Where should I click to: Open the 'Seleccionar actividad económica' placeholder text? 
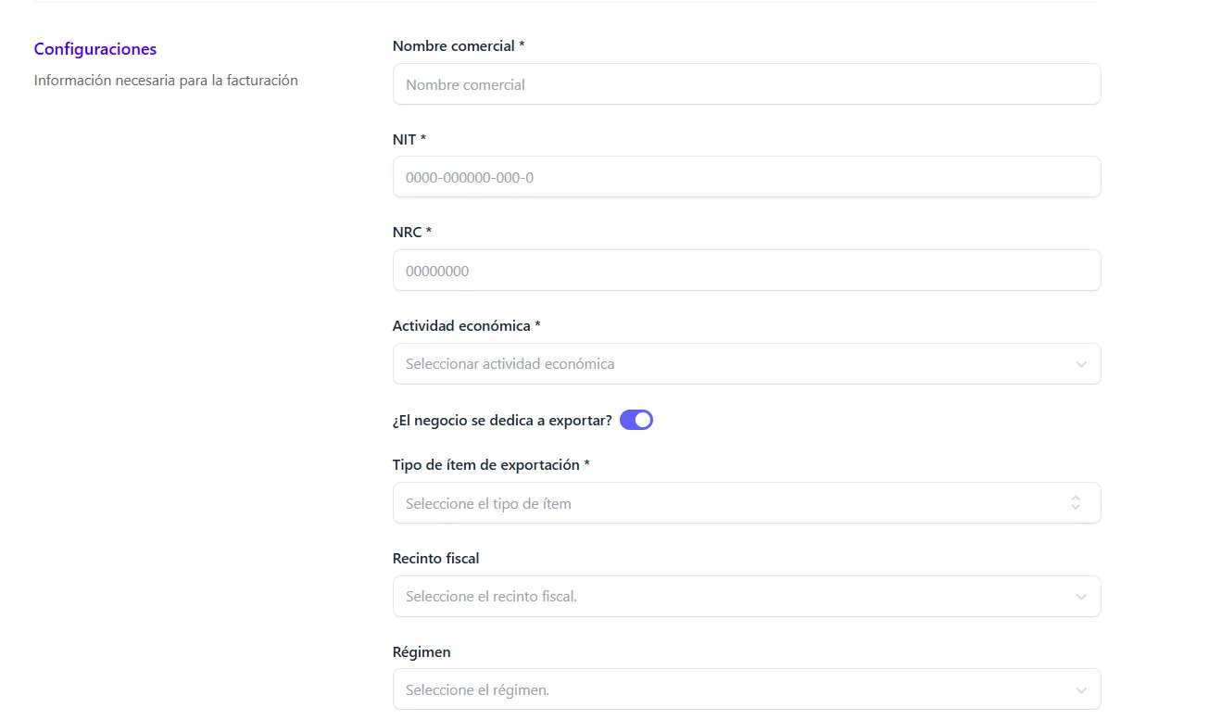point(510,364)
